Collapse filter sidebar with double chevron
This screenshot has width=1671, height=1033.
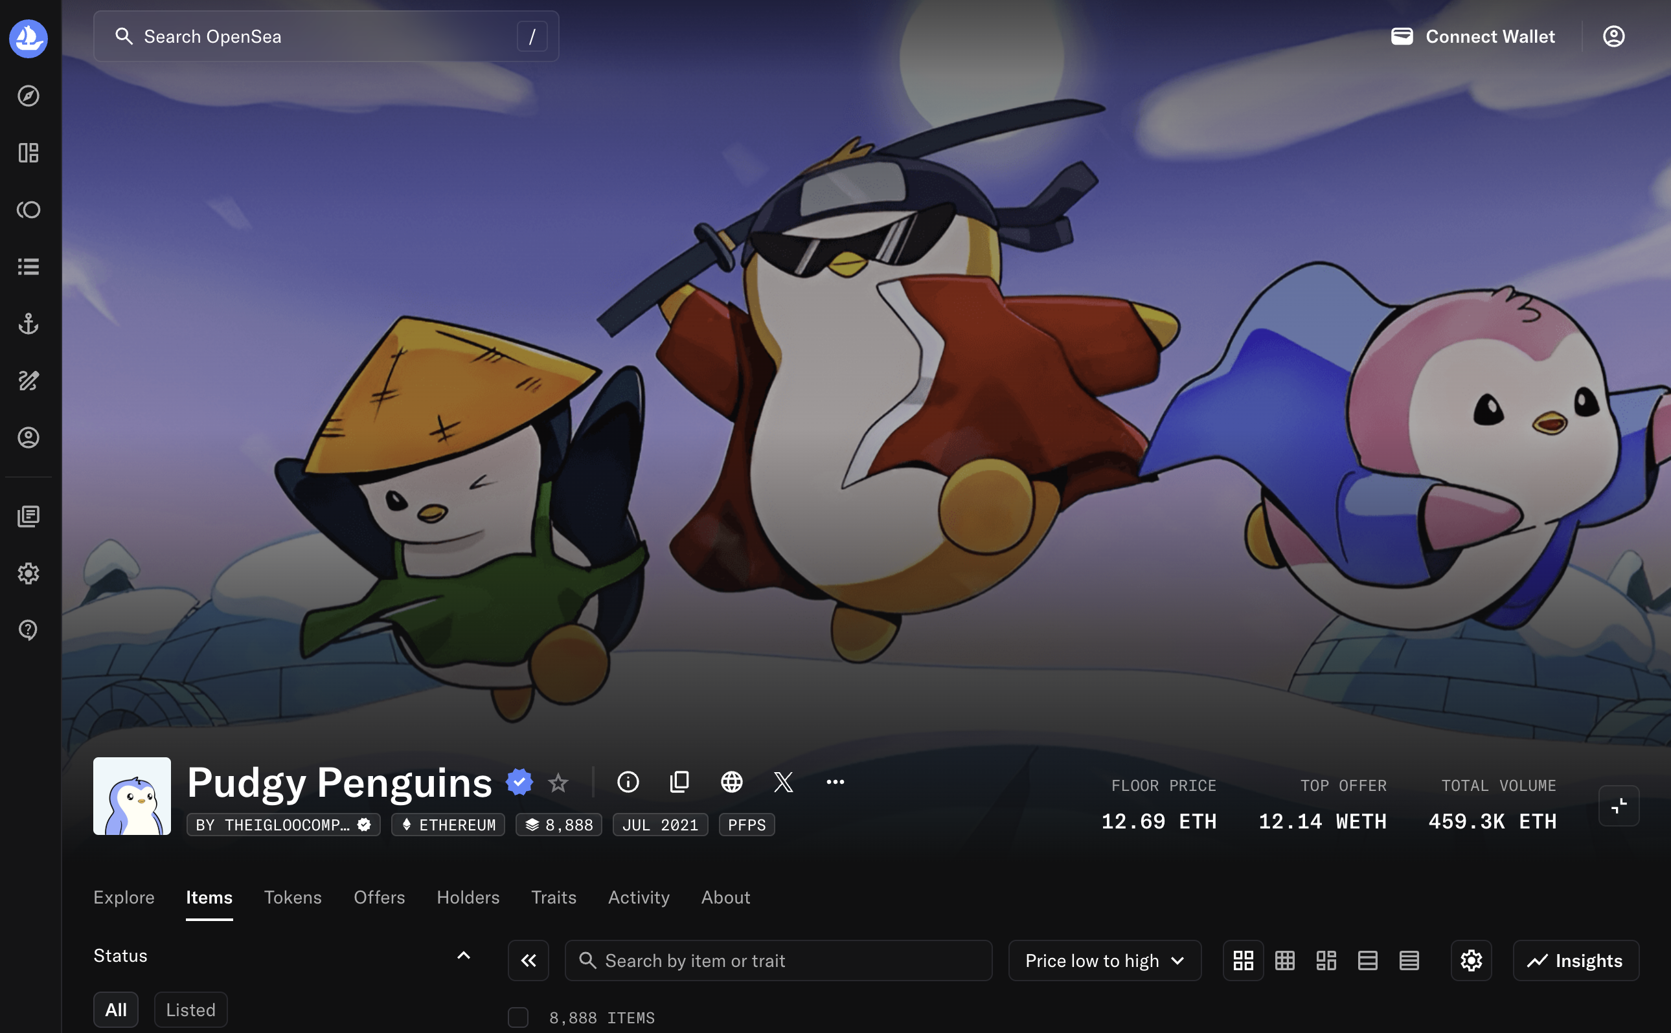[529, 961]
